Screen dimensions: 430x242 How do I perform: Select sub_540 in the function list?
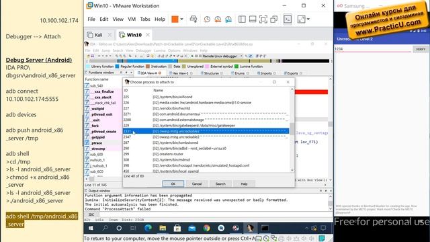click(x=103, y=85)
